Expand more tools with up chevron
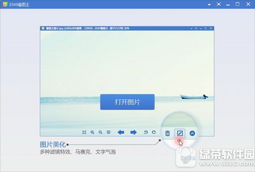The image size is (255, 172). pyautogui.click(x=192, y=133)
